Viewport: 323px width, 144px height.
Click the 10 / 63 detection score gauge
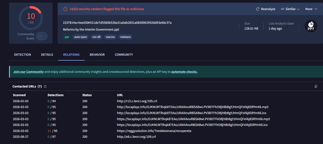pyautogui.click(x=31, y=18)
